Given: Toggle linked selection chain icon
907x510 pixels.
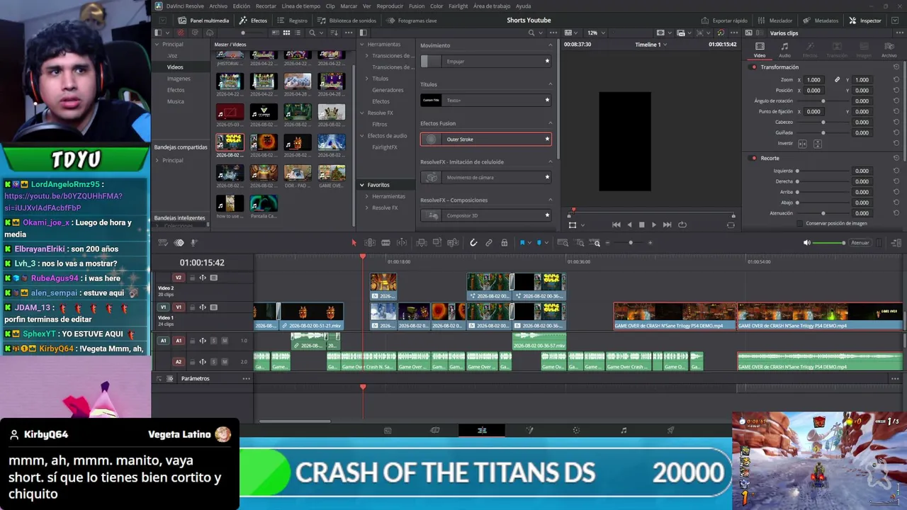Looking at the screenshot, I should point(489,243).
